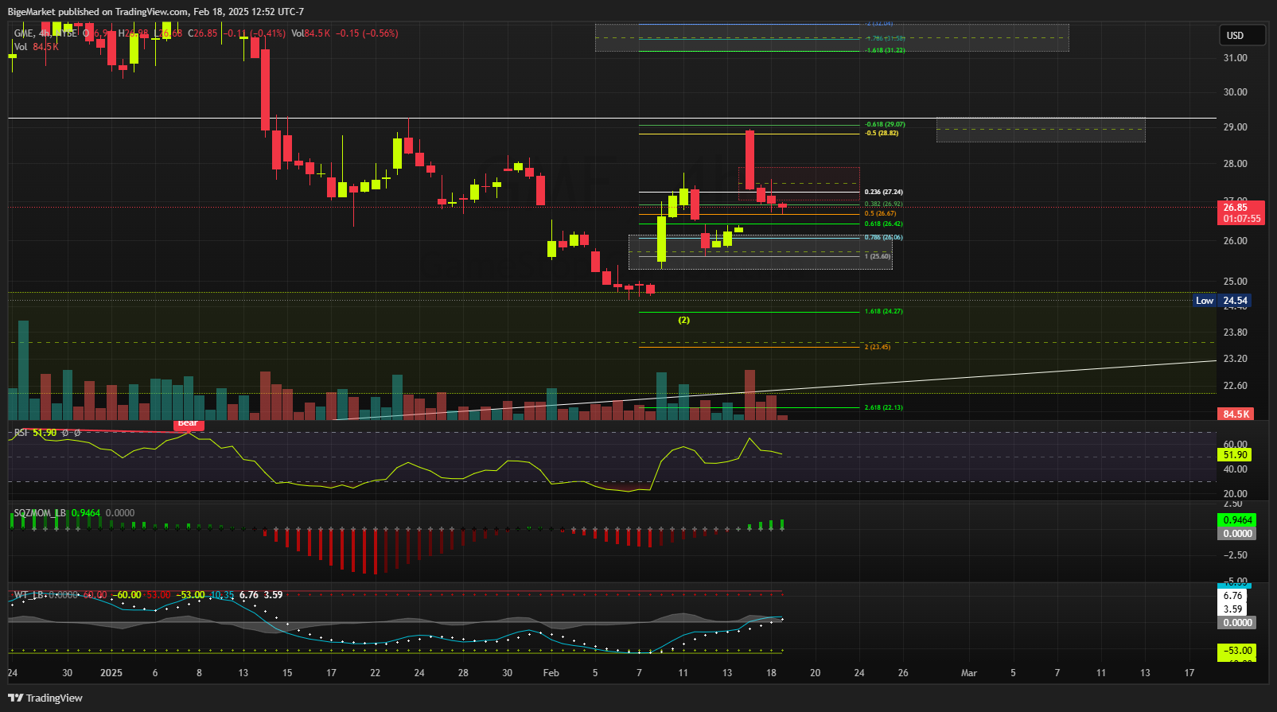Select the Vol 84.5K legend under the symbol
This screenshot has height=712, width=1277.
tap(37, 47)
